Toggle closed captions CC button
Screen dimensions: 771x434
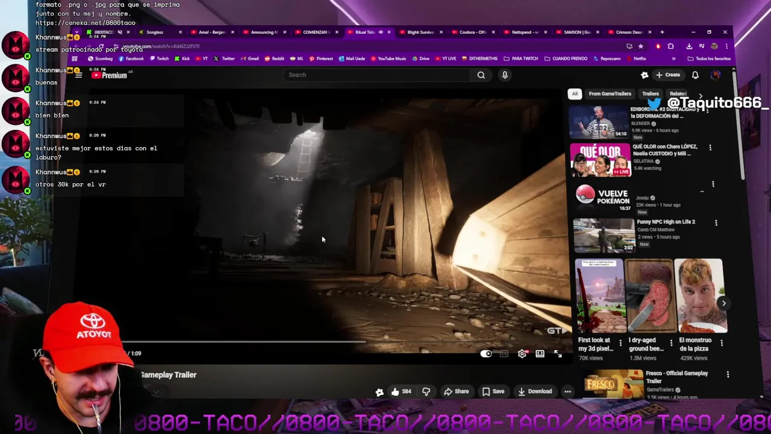(504, 354)
